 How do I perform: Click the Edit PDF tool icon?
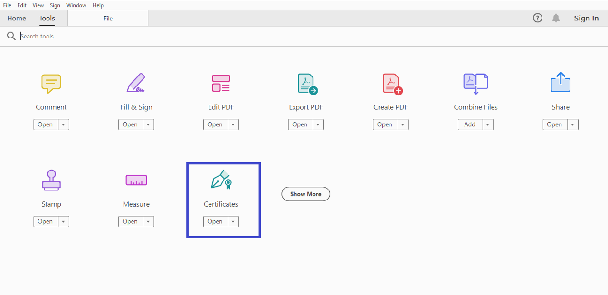pyautogui.click(x=221, y=83)
